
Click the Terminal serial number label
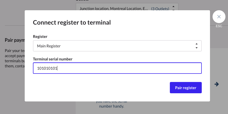click(x=53, y=59)
